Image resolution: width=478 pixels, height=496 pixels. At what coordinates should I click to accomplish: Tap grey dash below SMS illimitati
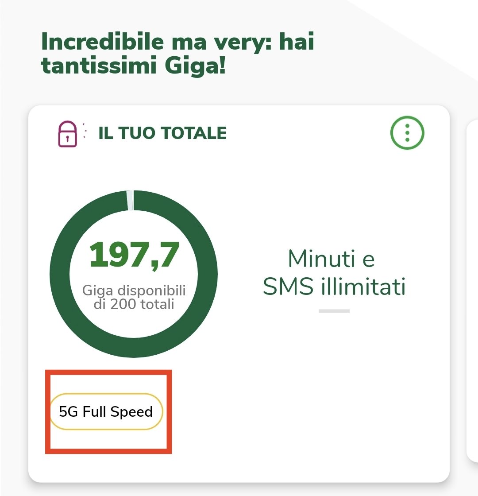334,311
